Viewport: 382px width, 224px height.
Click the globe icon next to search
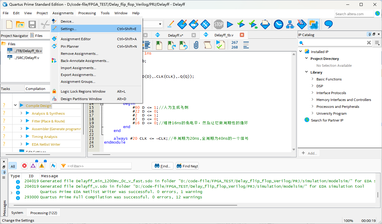click(x=378, y=14)
